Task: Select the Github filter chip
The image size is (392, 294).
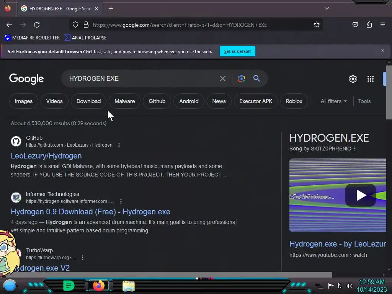Action: 157,101
